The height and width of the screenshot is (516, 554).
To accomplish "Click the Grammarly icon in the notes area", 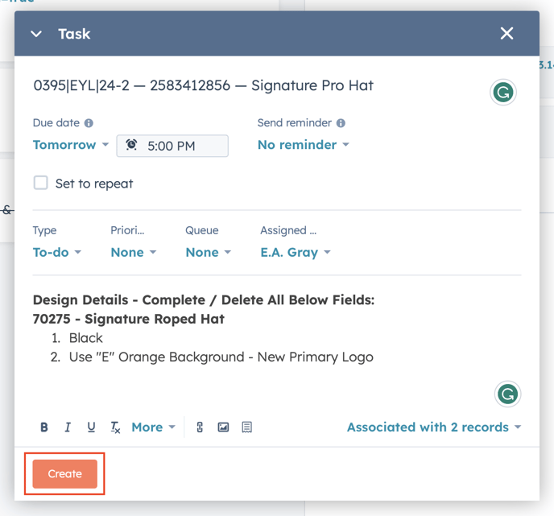I will 507,394.
